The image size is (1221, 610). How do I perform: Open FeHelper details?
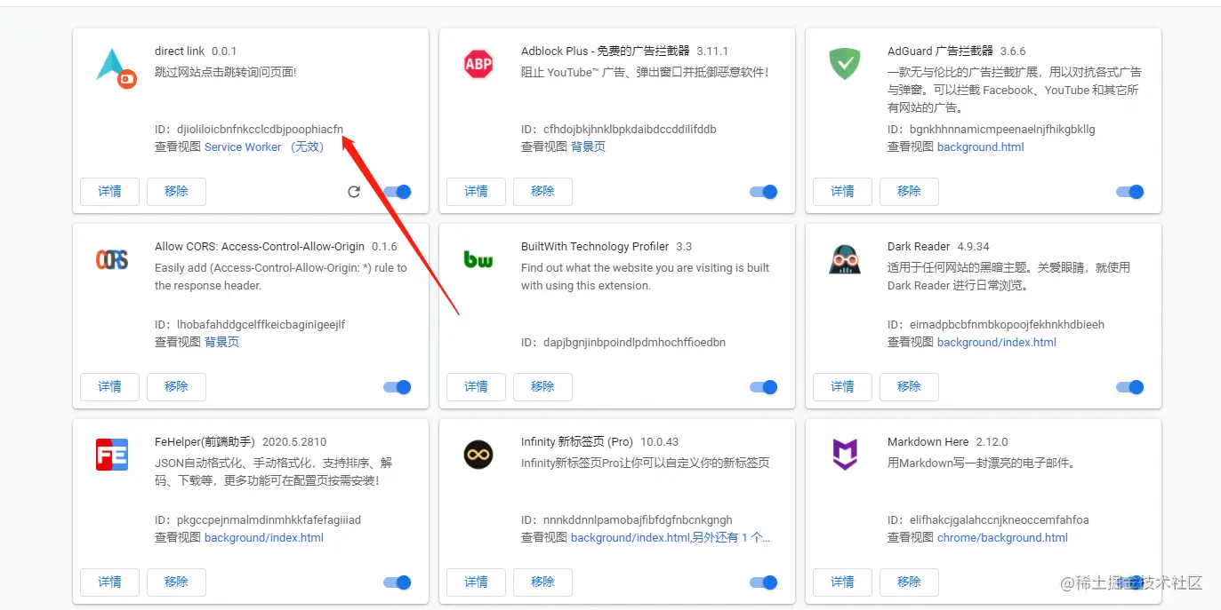(x=109, y=582)
